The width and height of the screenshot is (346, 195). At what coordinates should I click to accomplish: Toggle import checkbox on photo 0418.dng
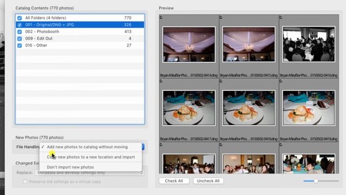[221, 81]
